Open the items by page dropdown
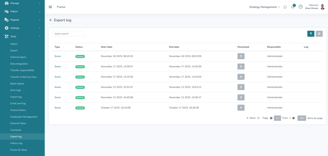This screenshot has height=156, width=328. [302, 118]
